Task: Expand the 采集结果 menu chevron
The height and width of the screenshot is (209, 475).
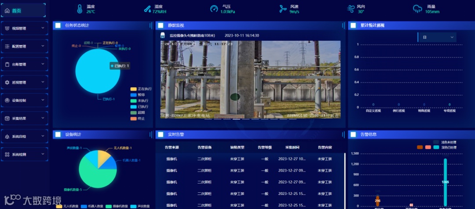Action: 43,118
